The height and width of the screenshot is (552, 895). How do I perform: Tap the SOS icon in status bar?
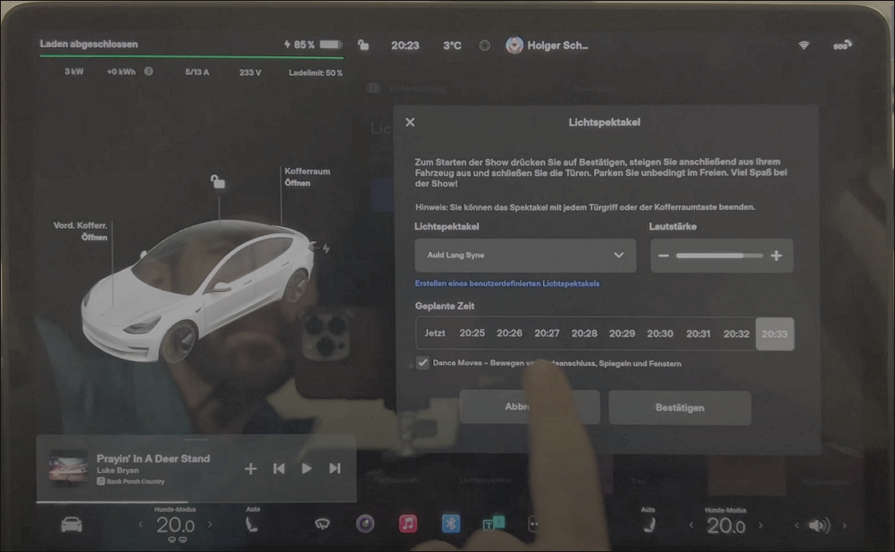pos(842,45)
